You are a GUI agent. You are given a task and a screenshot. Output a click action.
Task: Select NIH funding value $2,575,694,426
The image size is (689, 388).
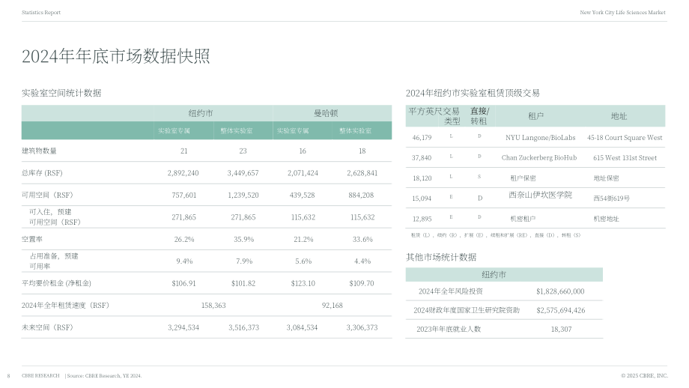561,310
